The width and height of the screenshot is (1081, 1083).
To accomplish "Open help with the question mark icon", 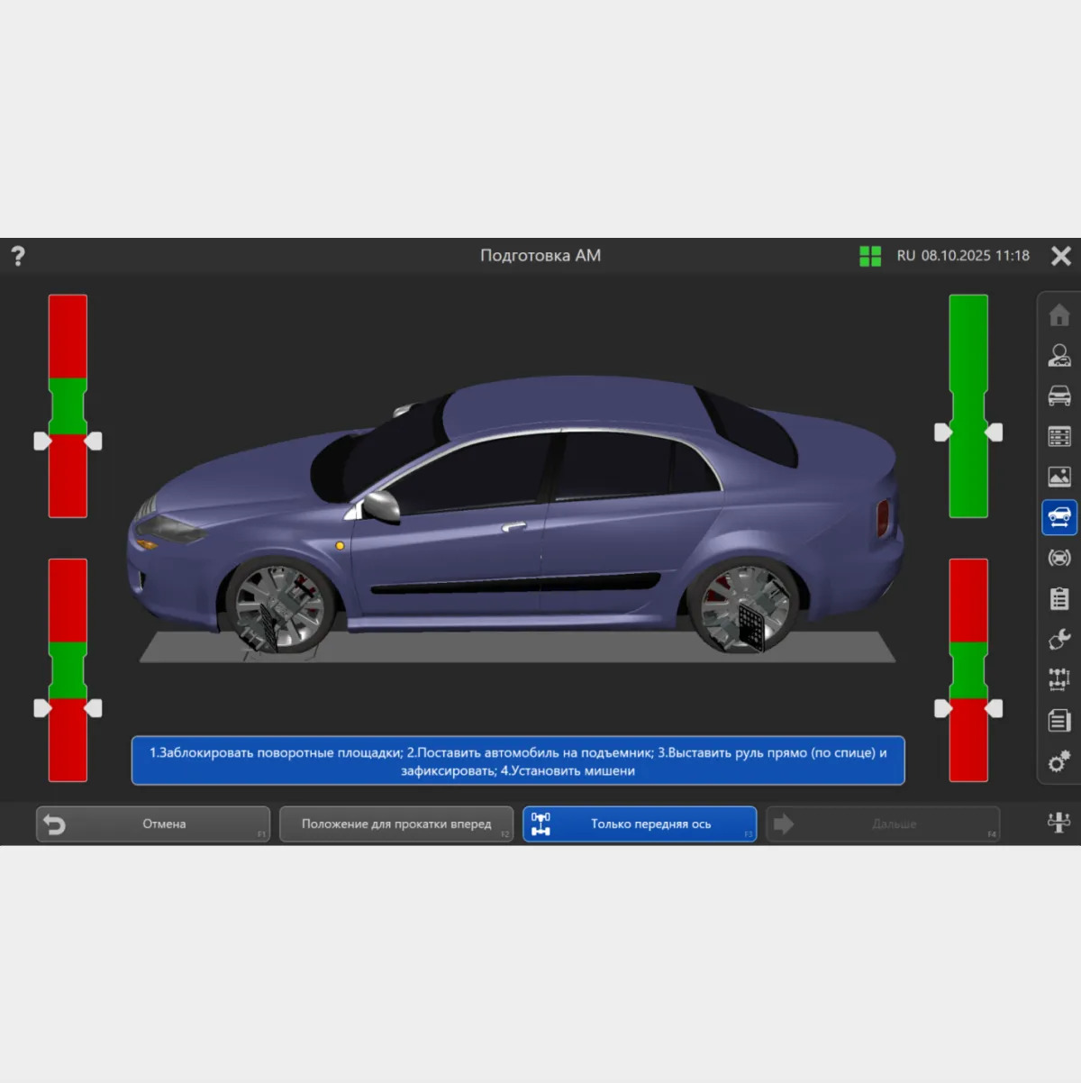I will (18, 256).
